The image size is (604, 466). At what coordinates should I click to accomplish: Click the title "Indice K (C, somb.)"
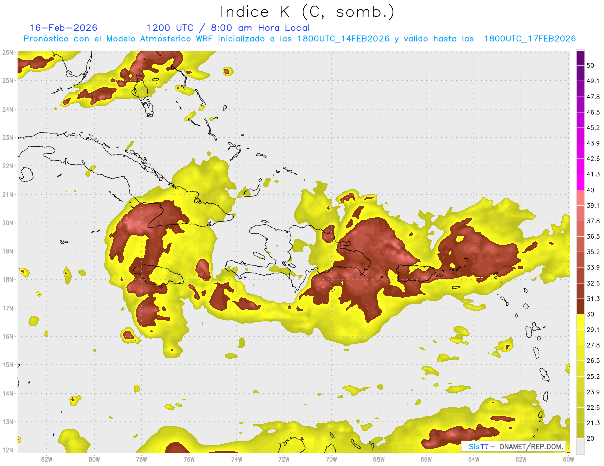click(308, 12)
